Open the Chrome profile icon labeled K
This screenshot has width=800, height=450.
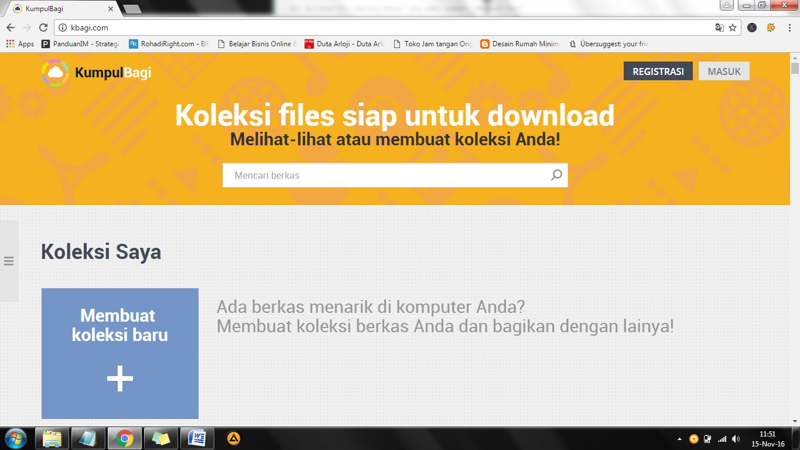(751, 28)
